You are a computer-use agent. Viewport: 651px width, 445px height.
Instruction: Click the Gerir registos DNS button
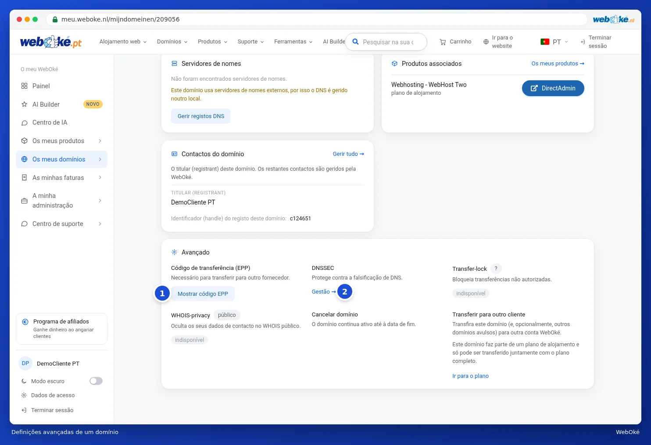tap(201, 116)
